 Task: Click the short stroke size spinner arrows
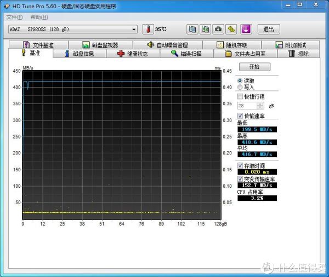pos(260,106)
